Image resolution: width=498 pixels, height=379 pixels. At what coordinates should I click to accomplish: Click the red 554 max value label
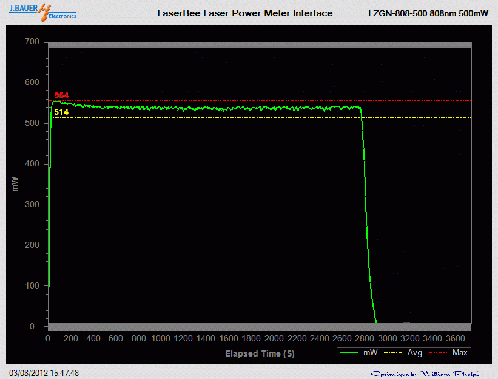[x=61, y=95]
